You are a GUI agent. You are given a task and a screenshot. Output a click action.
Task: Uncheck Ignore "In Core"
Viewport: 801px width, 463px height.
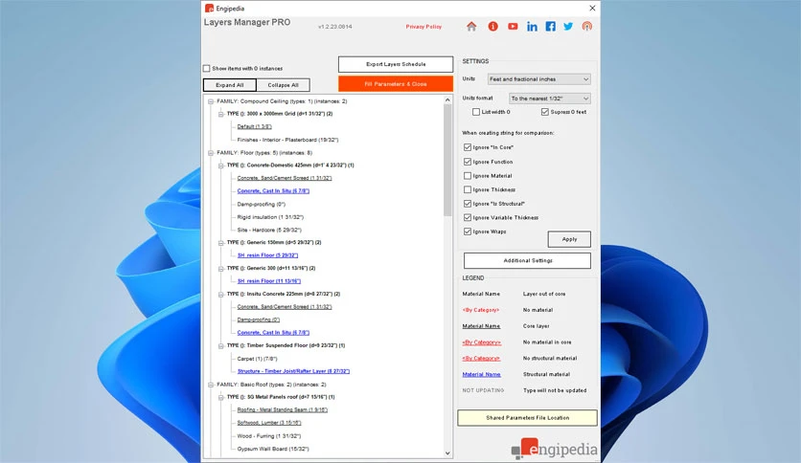tap(467, 147)
